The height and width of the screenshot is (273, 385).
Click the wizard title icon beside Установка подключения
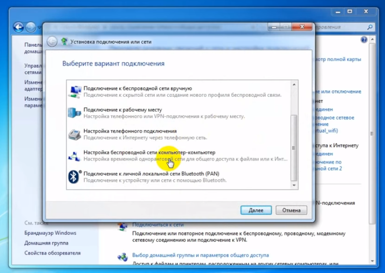pos(65,42)
